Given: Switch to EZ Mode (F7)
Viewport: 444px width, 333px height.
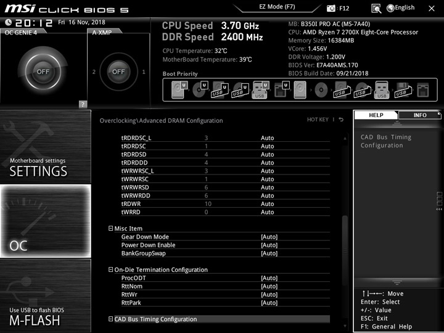Looking at the screenshot, I should 277,7.
